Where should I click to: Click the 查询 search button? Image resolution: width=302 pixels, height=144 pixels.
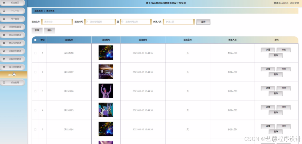pyautogui.click(x=203, y=22)
